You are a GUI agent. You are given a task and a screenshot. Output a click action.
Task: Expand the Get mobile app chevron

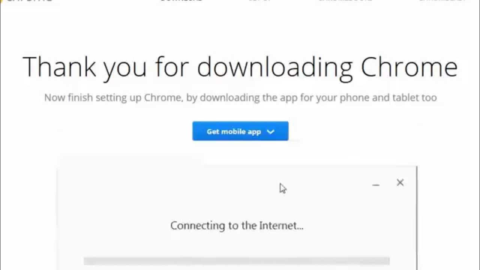tap(271, 132)
